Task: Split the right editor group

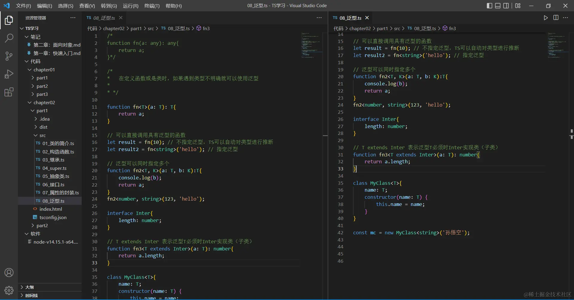Action: coord(556,18)
